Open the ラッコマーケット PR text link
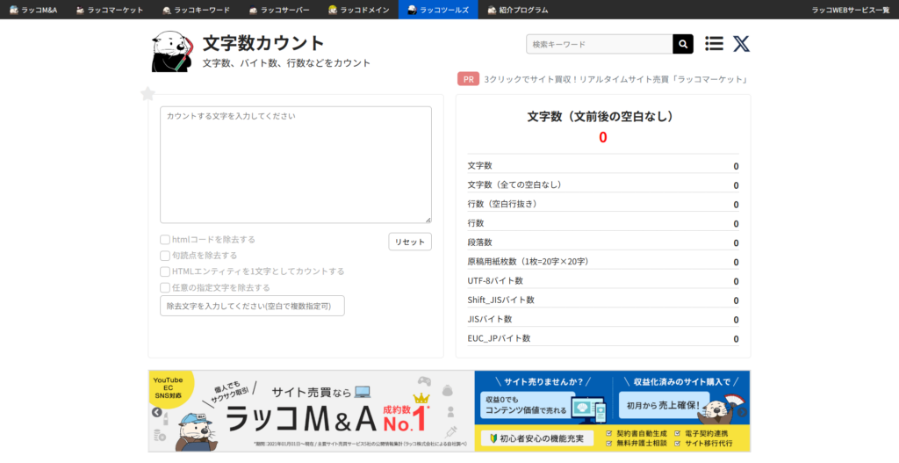The image size is (899, 463). 615,79
